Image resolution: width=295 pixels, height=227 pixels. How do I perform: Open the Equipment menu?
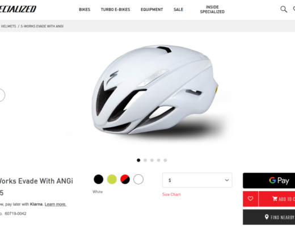pos(151,10)
